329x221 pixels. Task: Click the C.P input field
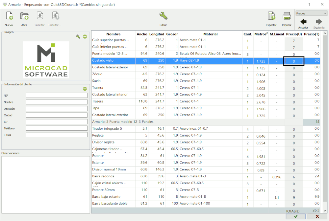click(57, 122)
